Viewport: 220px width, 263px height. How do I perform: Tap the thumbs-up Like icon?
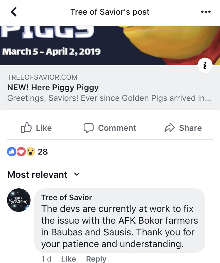coord(26,128)
